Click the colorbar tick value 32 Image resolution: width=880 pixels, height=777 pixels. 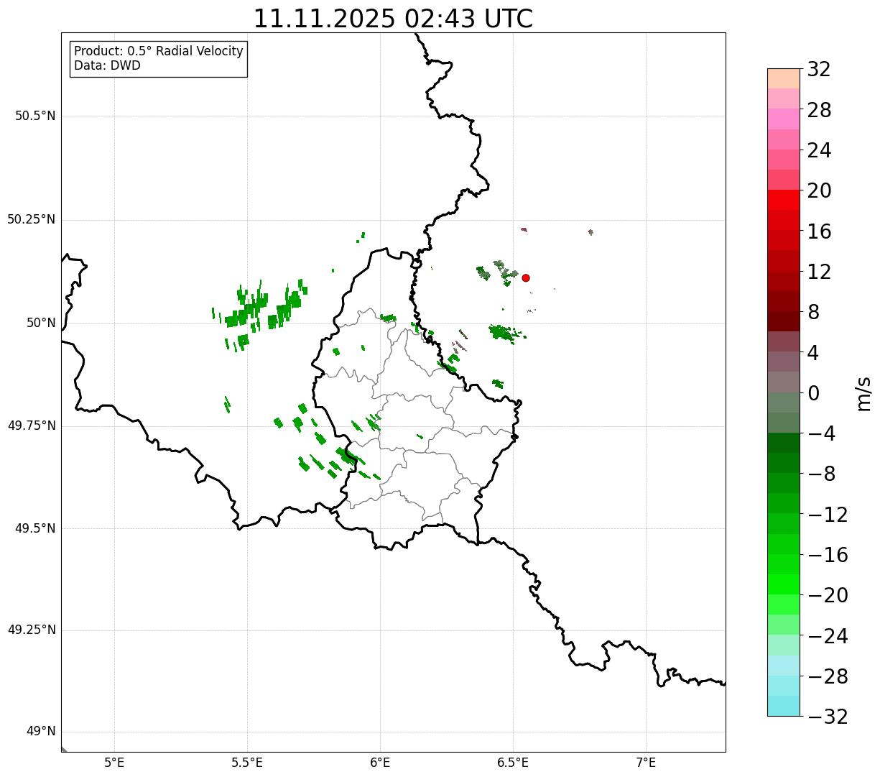click(819, 70)
